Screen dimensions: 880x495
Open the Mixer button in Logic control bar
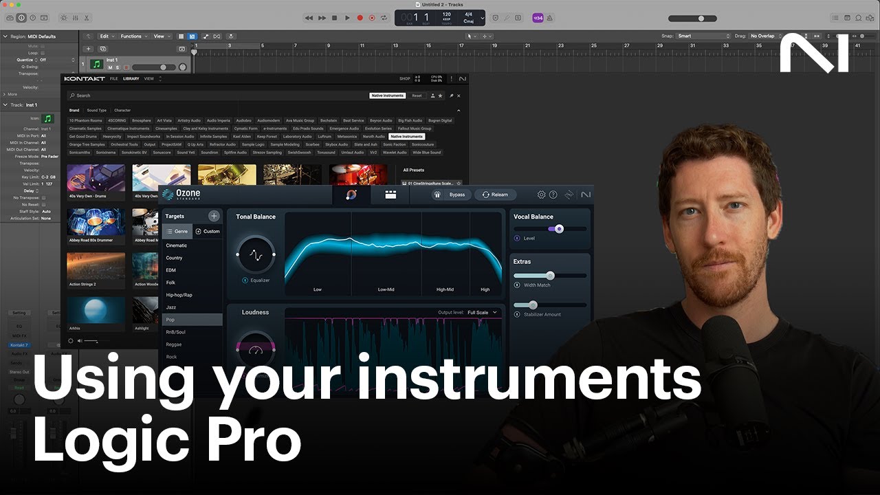pos(76,17)
